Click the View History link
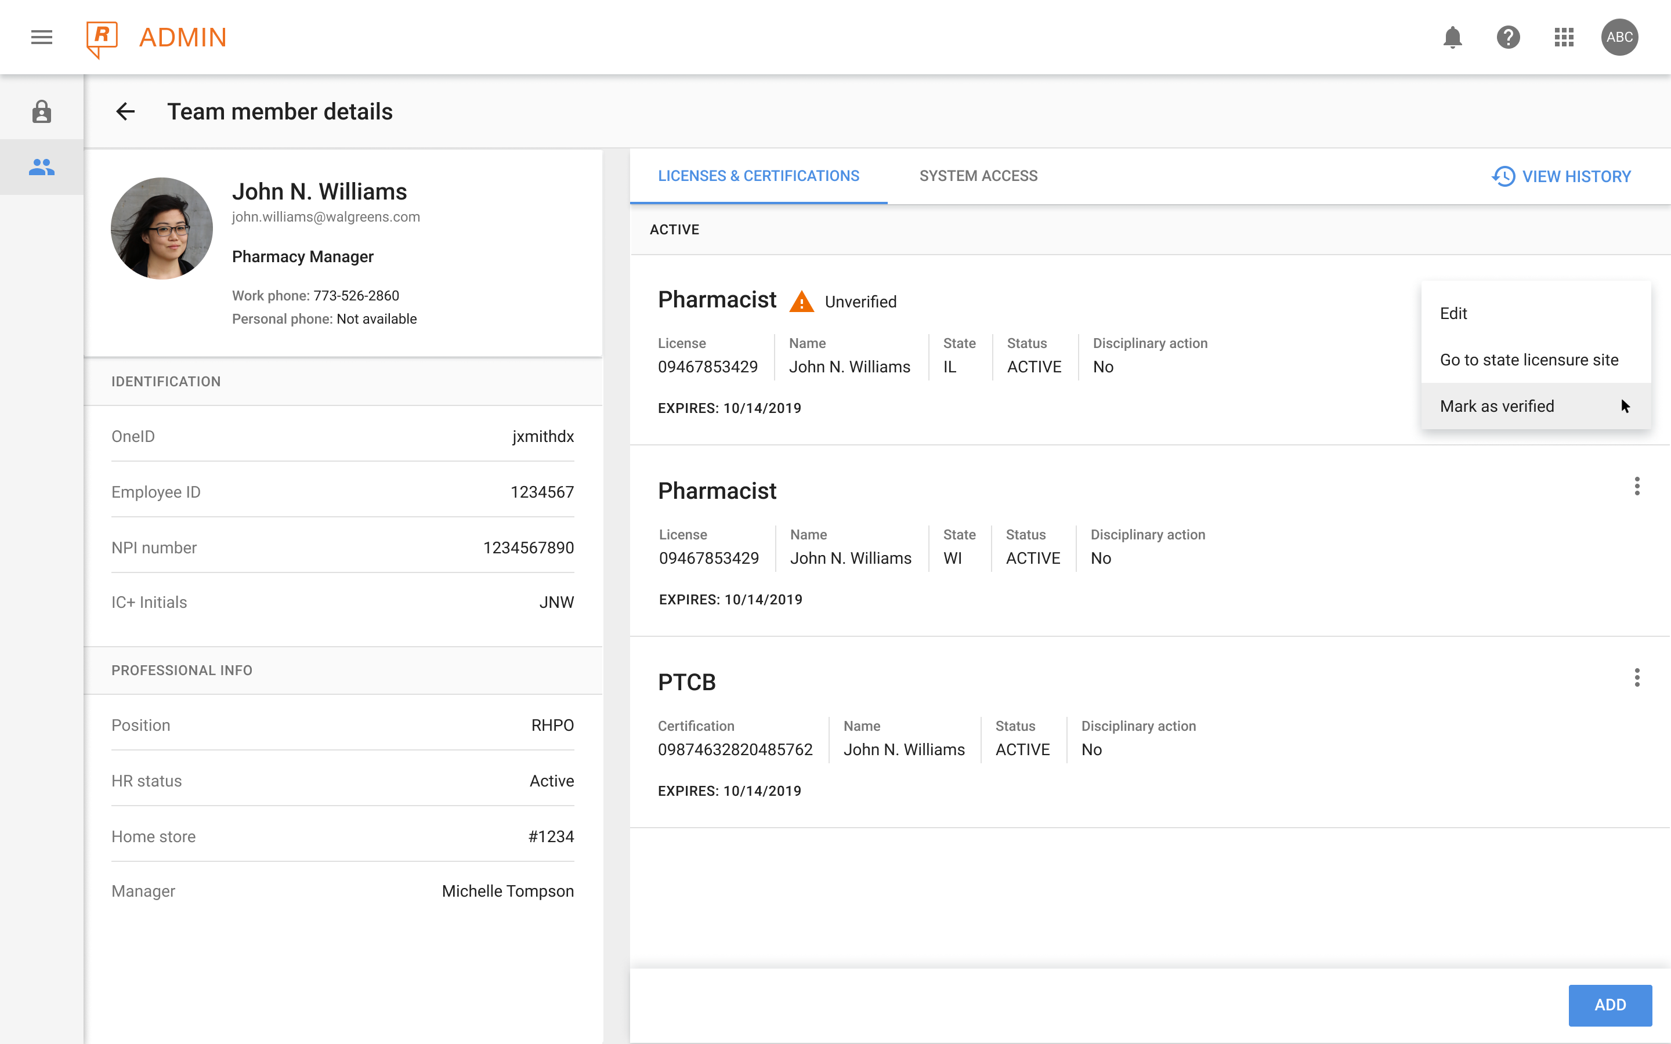 click(x=1561, y=177)
